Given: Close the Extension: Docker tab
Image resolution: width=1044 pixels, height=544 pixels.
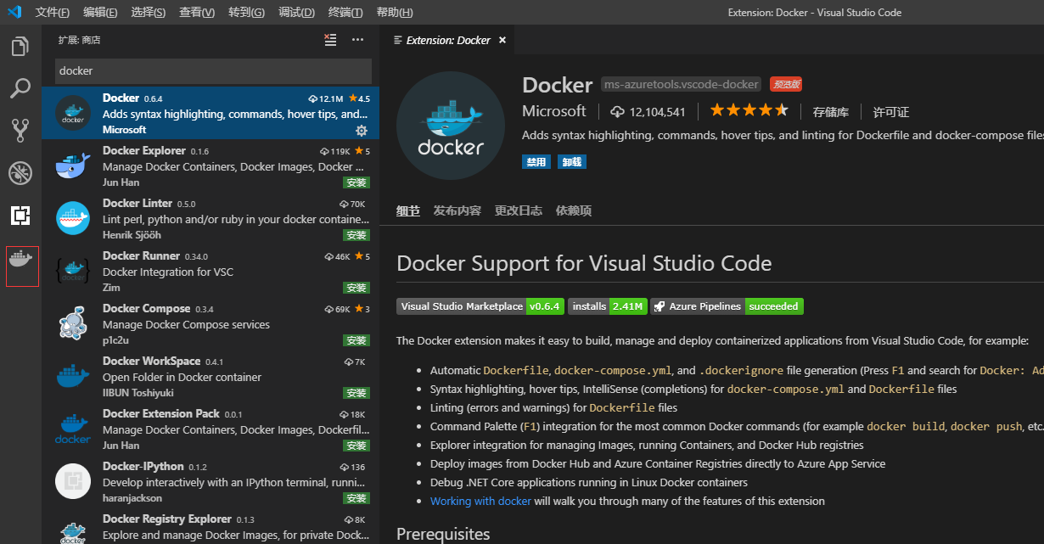Looking at the screenshot, I should click(x=502, y=40).
